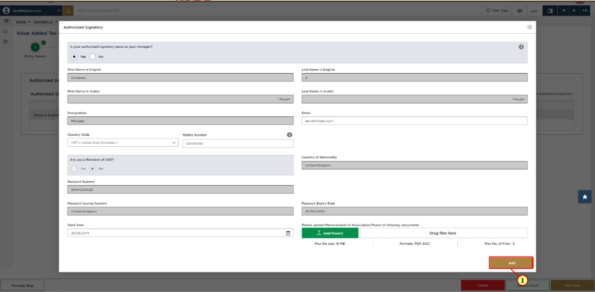Select No for Resident of UAE
The width and height of the screenshot is (595, 292).
(93, 168)
